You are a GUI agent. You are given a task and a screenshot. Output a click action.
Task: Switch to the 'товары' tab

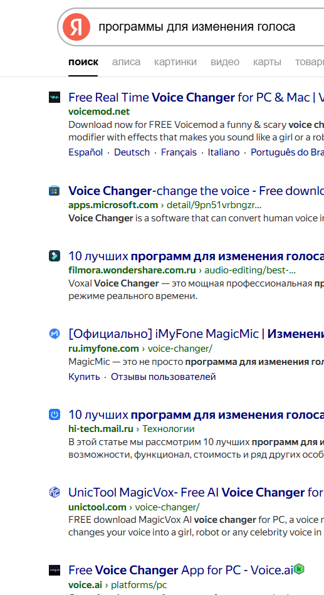tap(309, 62)
